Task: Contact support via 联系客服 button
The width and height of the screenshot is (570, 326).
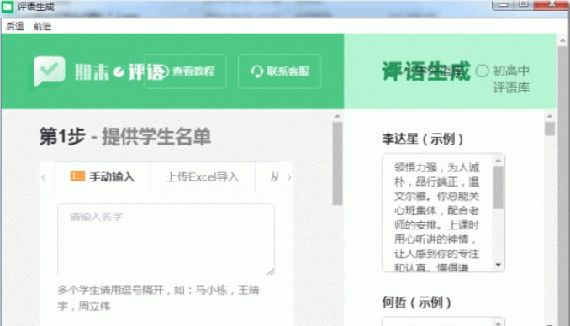Action: (x=280, y=71)
